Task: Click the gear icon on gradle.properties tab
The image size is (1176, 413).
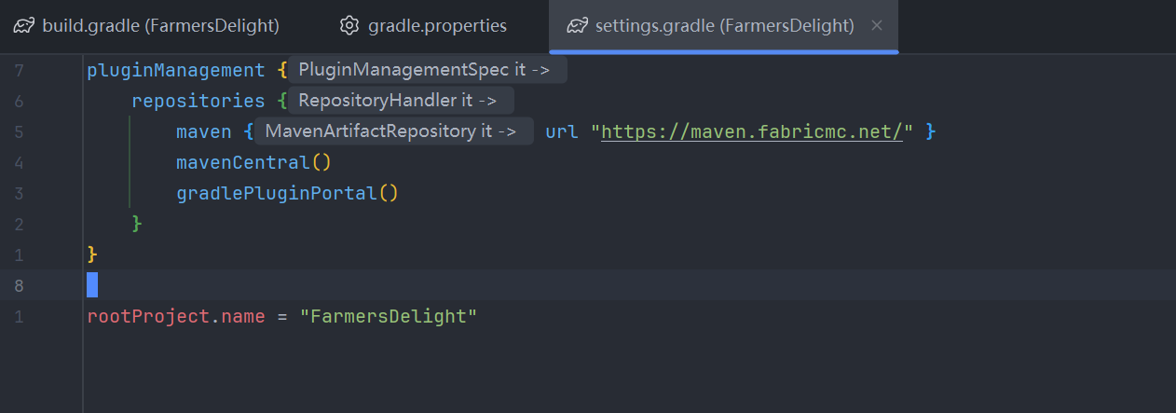Action: [349, 26]
